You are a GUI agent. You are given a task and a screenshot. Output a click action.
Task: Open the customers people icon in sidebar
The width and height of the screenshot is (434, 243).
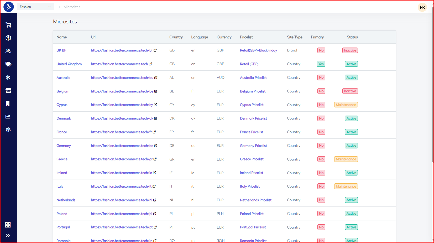click(8, 51)
